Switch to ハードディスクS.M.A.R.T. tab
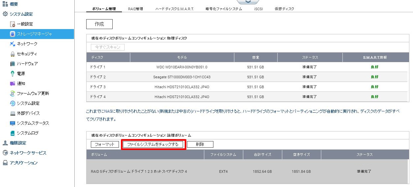413x187 pixels. click(x=174, y=9)
